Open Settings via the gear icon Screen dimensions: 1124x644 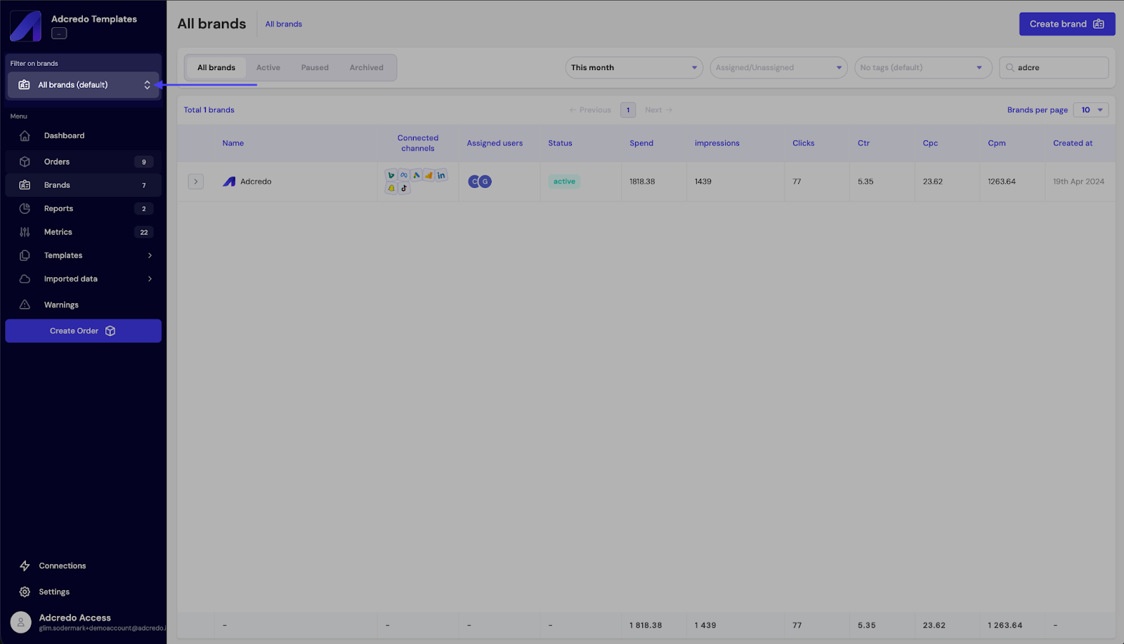tap(25, 592)
